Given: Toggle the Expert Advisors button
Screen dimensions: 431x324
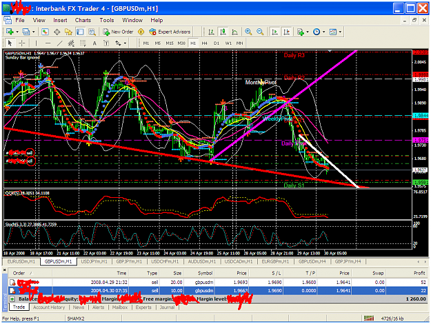Looking at the screenshot, I should 170,32.
